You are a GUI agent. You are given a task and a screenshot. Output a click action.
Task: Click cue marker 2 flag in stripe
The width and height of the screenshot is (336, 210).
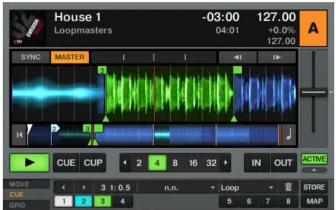click(55, 129)
